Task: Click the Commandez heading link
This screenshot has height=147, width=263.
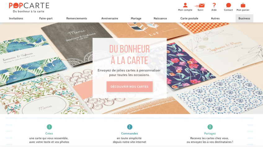Action: coord(130,134)
